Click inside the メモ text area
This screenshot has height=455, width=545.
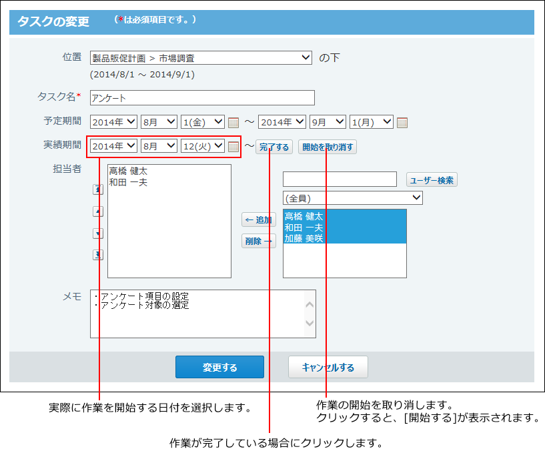pos(203,314)
